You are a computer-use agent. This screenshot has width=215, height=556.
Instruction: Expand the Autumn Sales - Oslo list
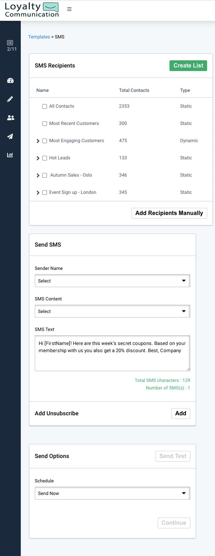coord(38,175)
